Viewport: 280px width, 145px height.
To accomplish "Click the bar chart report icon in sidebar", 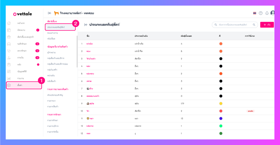I will click(9, 78).
